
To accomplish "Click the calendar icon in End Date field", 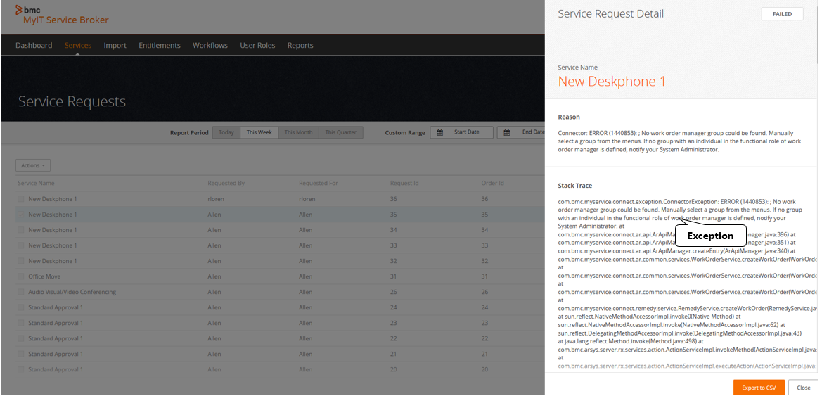I will [507, 132].
